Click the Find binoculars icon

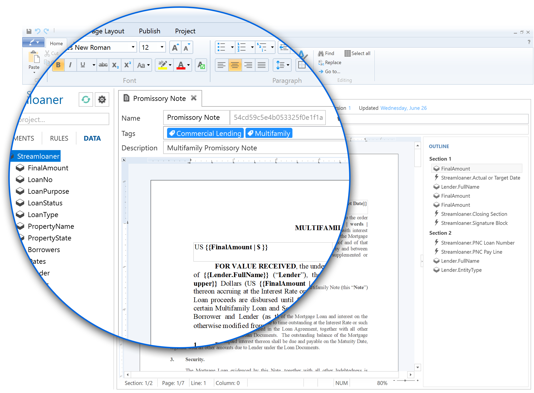click(x=321, y=53)
